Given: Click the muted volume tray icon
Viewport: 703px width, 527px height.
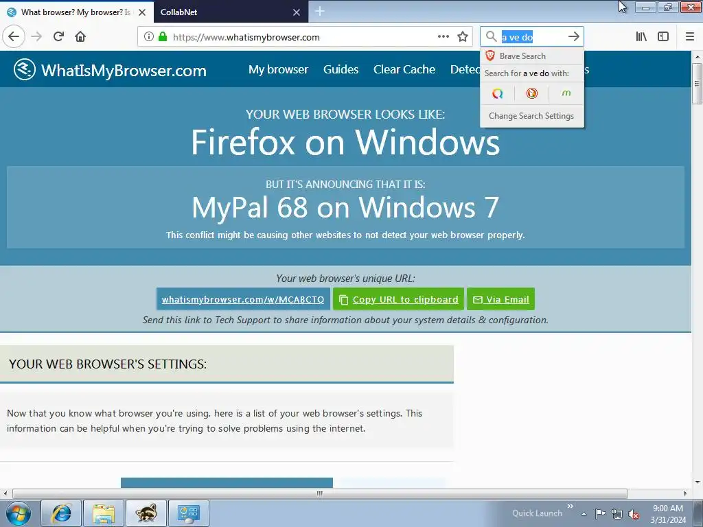Looking at the screenshot, I should click(x=634, y=514).
